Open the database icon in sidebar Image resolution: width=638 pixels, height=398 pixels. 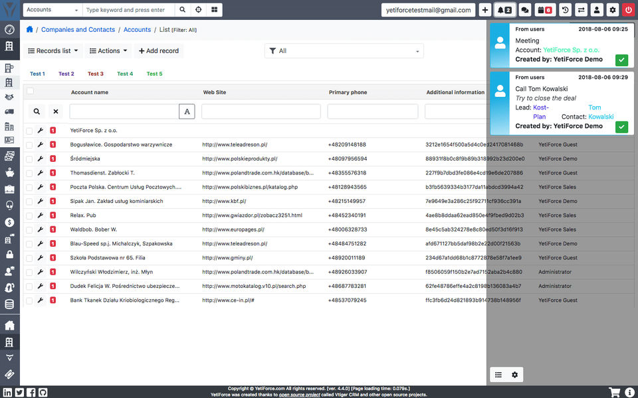click(9, 303)
